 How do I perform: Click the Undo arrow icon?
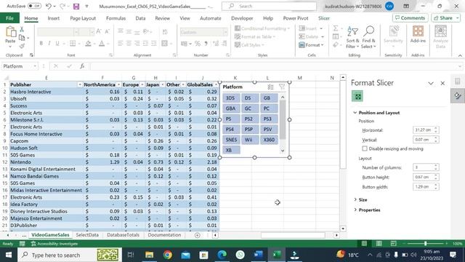pos(49,7)
